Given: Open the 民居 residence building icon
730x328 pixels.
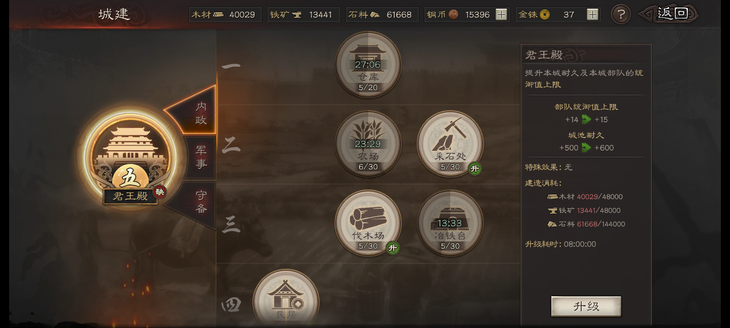Looking at the screenshot, I should [286, 298].
